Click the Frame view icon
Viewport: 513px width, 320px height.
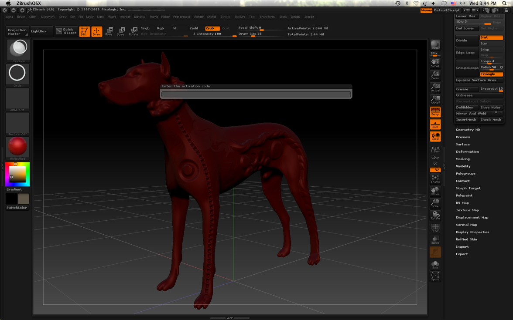click(435, 179)
